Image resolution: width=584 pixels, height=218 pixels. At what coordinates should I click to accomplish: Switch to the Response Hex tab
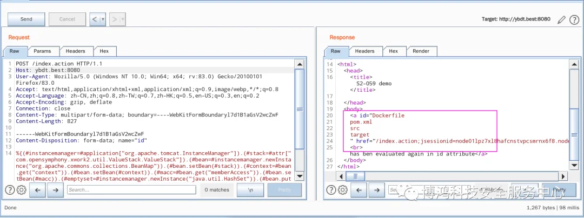[393, 51]
